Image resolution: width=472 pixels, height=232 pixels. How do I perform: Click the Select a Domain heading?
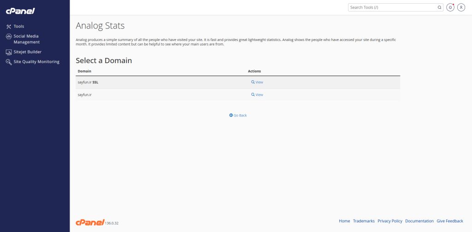(104, 60)
